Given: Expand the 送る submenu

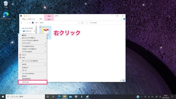Looking at the screenshot, I should coord(45,64).
